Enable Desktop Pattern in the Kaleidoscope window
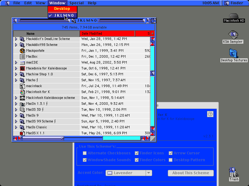 coord(171,160)
